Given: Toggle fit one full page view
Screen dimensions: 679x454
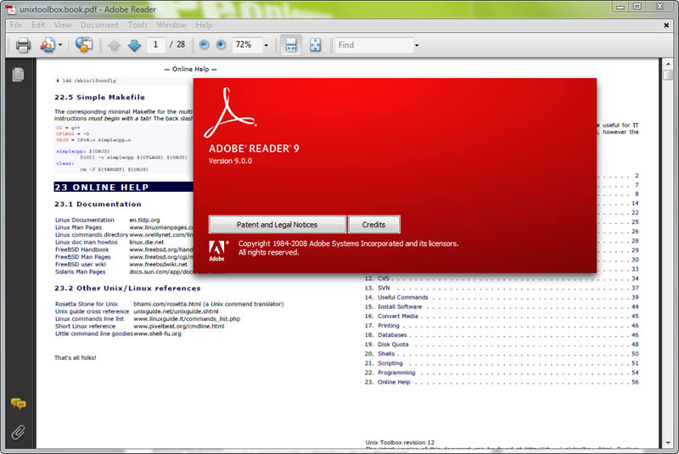Looking at the screenshot, I should tap(315, 45).
